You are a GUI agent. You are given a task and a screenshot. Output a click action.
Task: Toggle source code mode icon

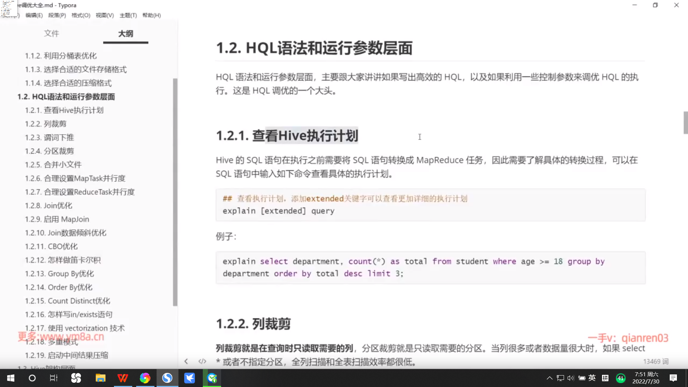(202, 361)
